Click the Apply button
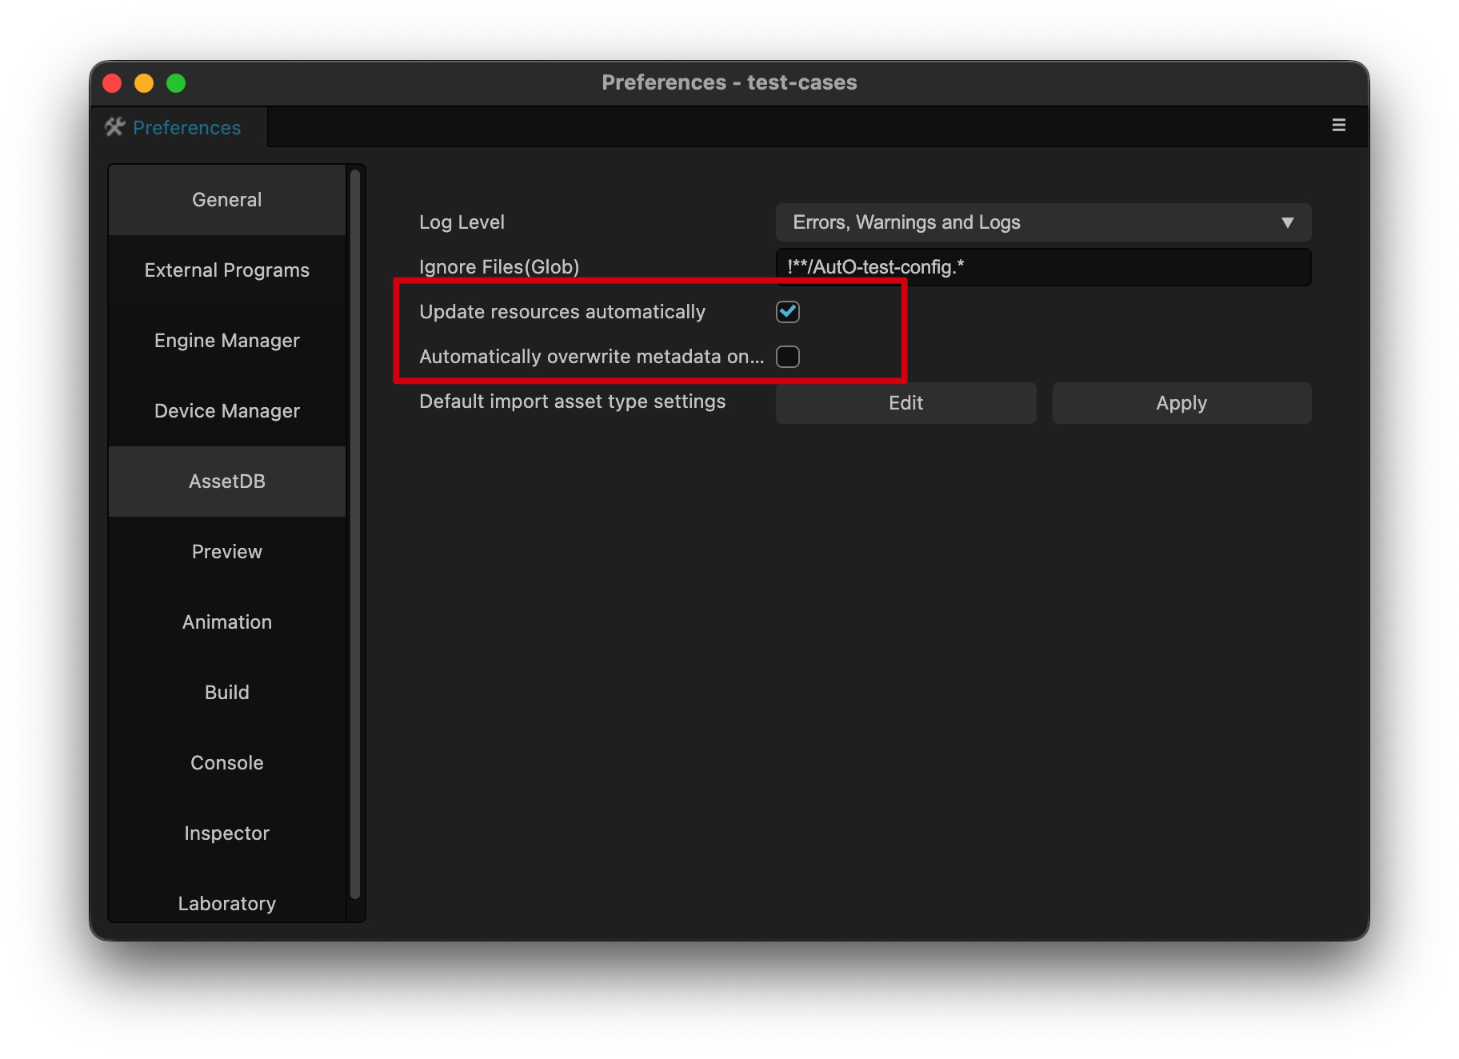This screenshot has width=1459, height=1059. 1181,403
